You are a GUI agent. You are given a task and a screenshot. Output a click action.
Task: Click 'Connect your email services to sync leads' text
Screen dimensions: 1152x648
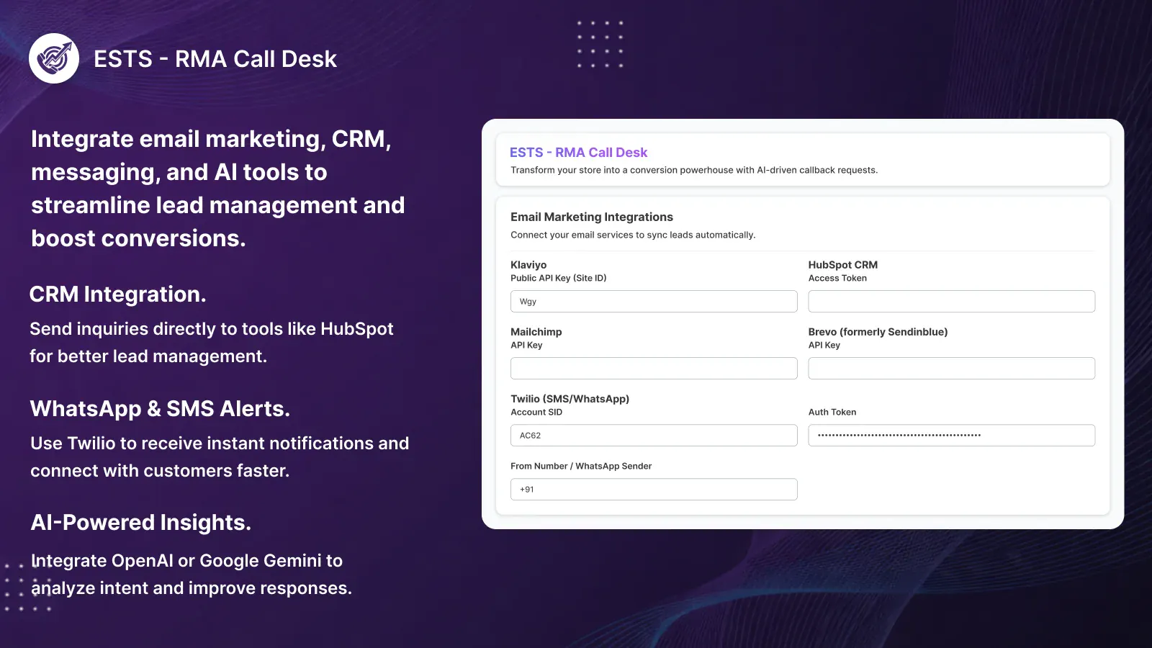[x=633, y=235]
